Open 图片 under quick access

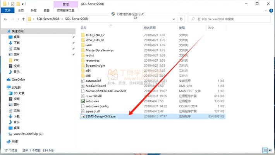click(17, 54)
